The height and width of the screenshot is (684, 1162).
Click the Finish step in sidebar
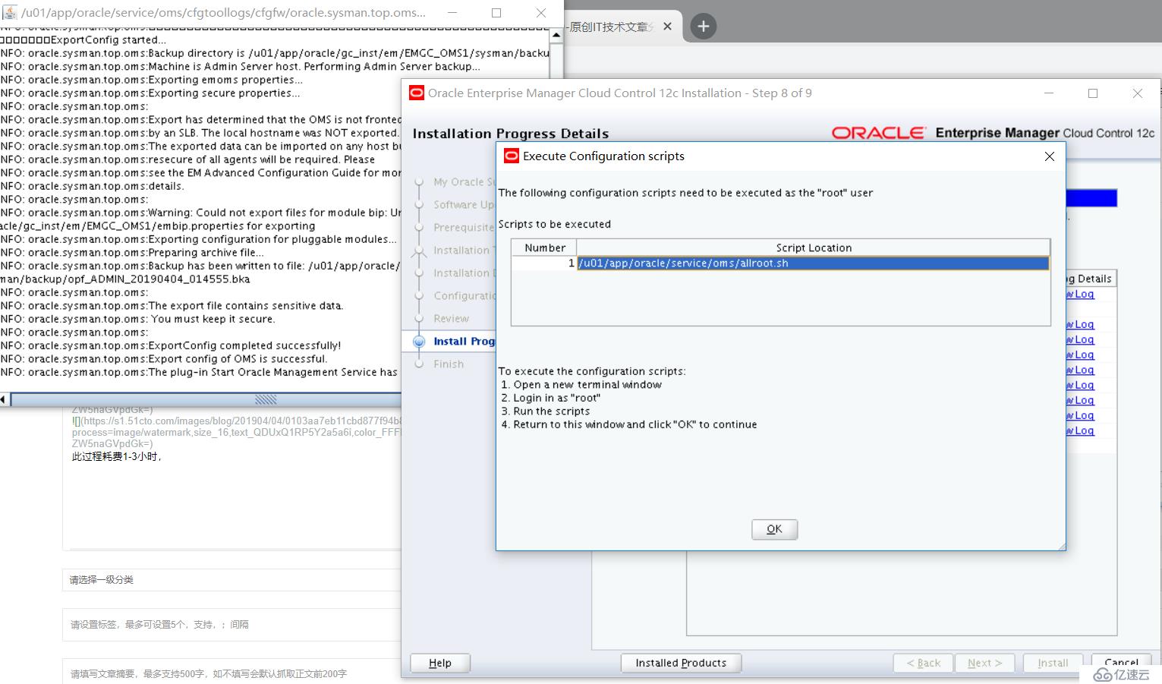click(x=449, y=364)
